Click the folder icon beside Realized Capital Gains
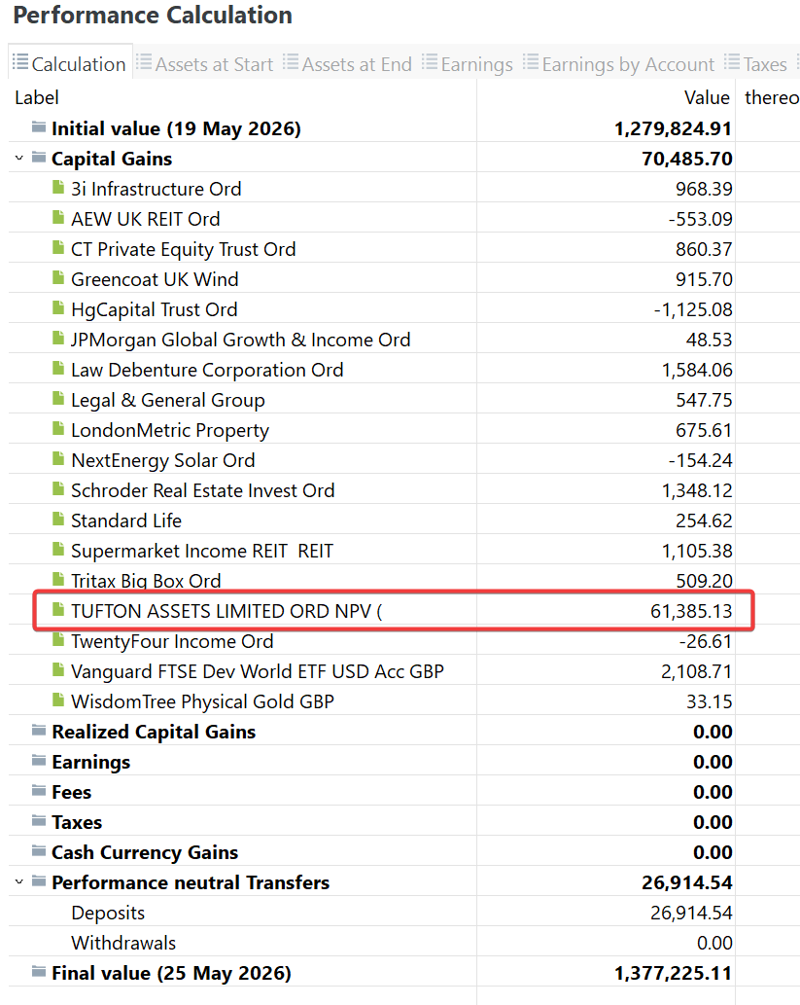Image resolution: width=800 pixels, height=1005 pixels. (39, 730)
